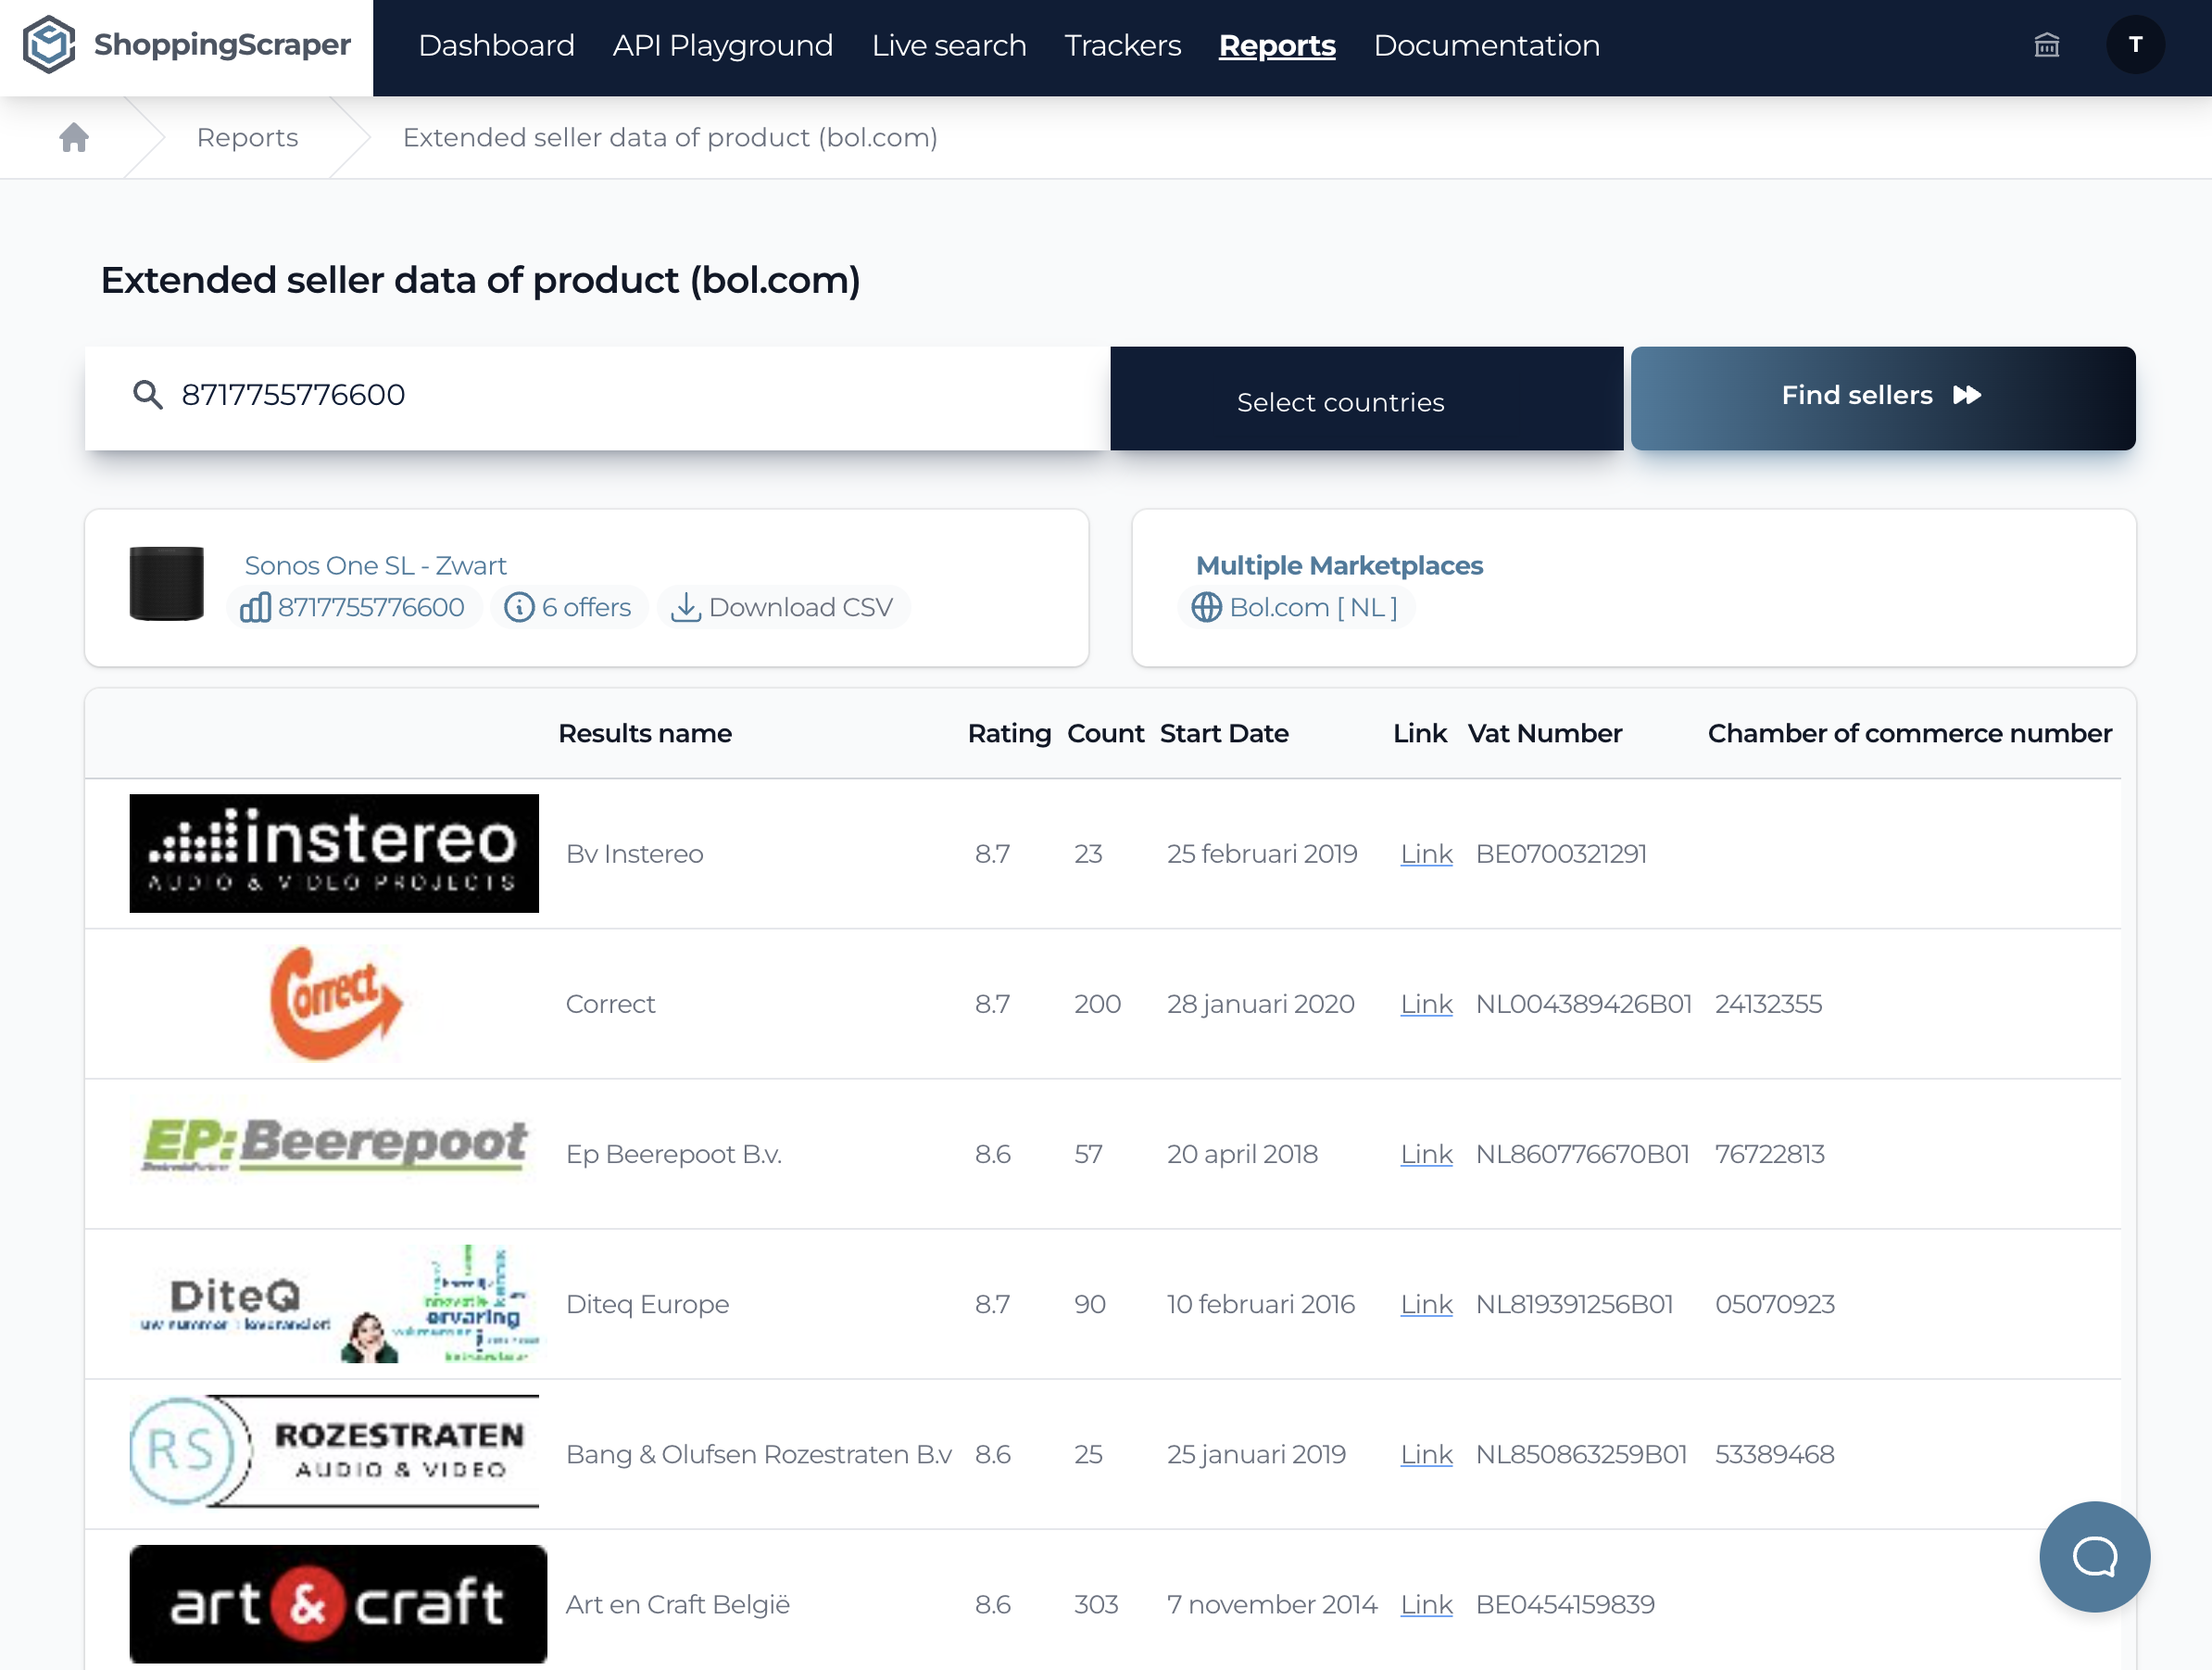Screen dimensions: 2212x1670
Task: Click the Reports breadcrumb link
Action: (x=247, y=137)
